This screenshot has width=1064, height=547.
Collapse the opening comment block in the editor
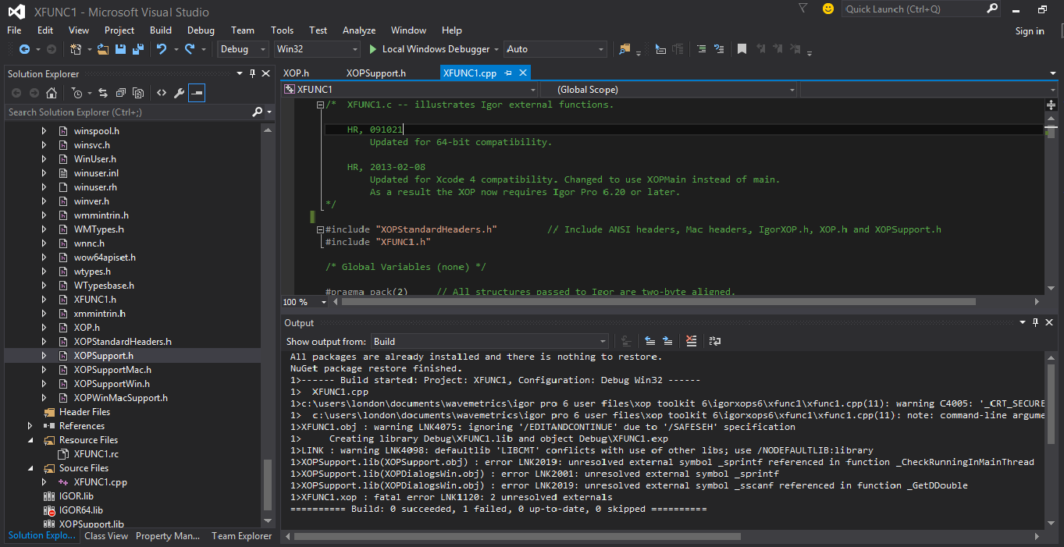[x=320, y=105]
